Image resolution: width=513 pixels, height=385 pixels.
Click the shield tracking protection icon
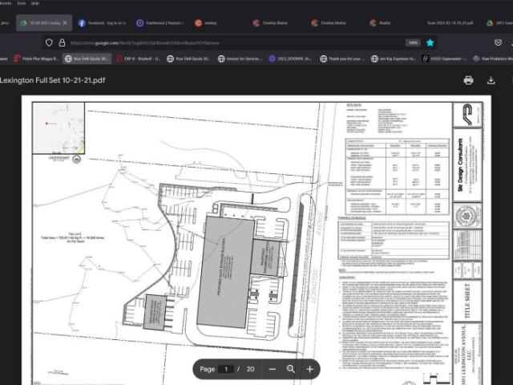(49, 43)
